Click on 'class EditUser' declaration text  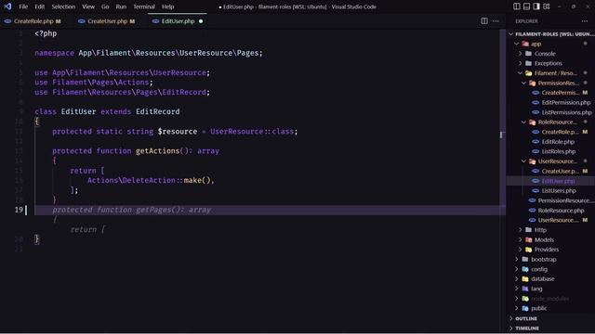pos(65,111)
